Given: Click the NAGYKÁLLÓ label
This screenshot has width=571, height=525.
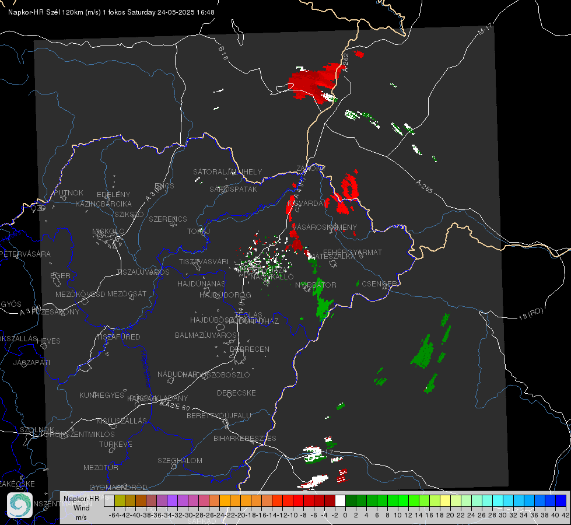Looking at the screenshot, I should point(272,276).
